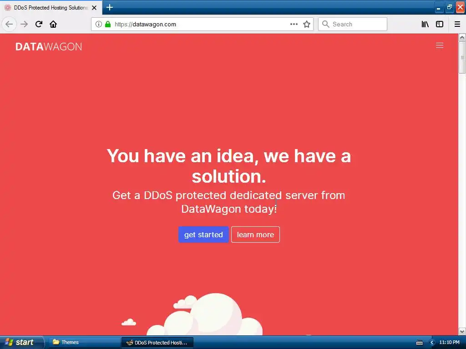Click the datawagon.com address bar

point(202,24)
